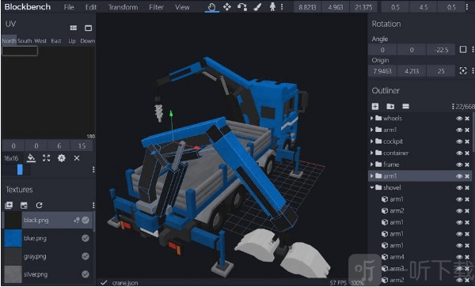Click the UV maximize icon

tap(47, 158)
